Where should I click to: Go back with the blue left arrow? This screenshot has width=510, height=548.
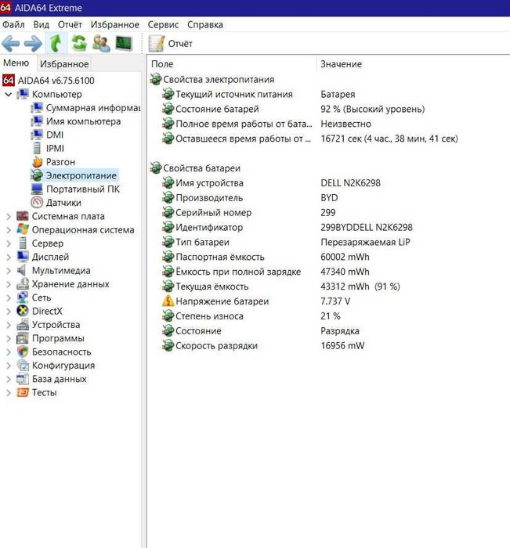click(11, 44)
